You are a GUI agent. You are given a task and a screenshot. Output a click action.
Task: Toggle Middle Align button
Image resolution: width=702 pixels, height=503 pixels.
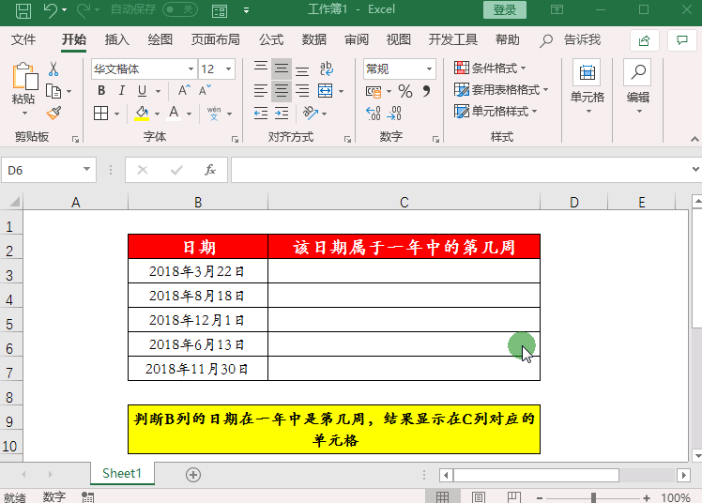pyautogui.click(x=282, y=69)
